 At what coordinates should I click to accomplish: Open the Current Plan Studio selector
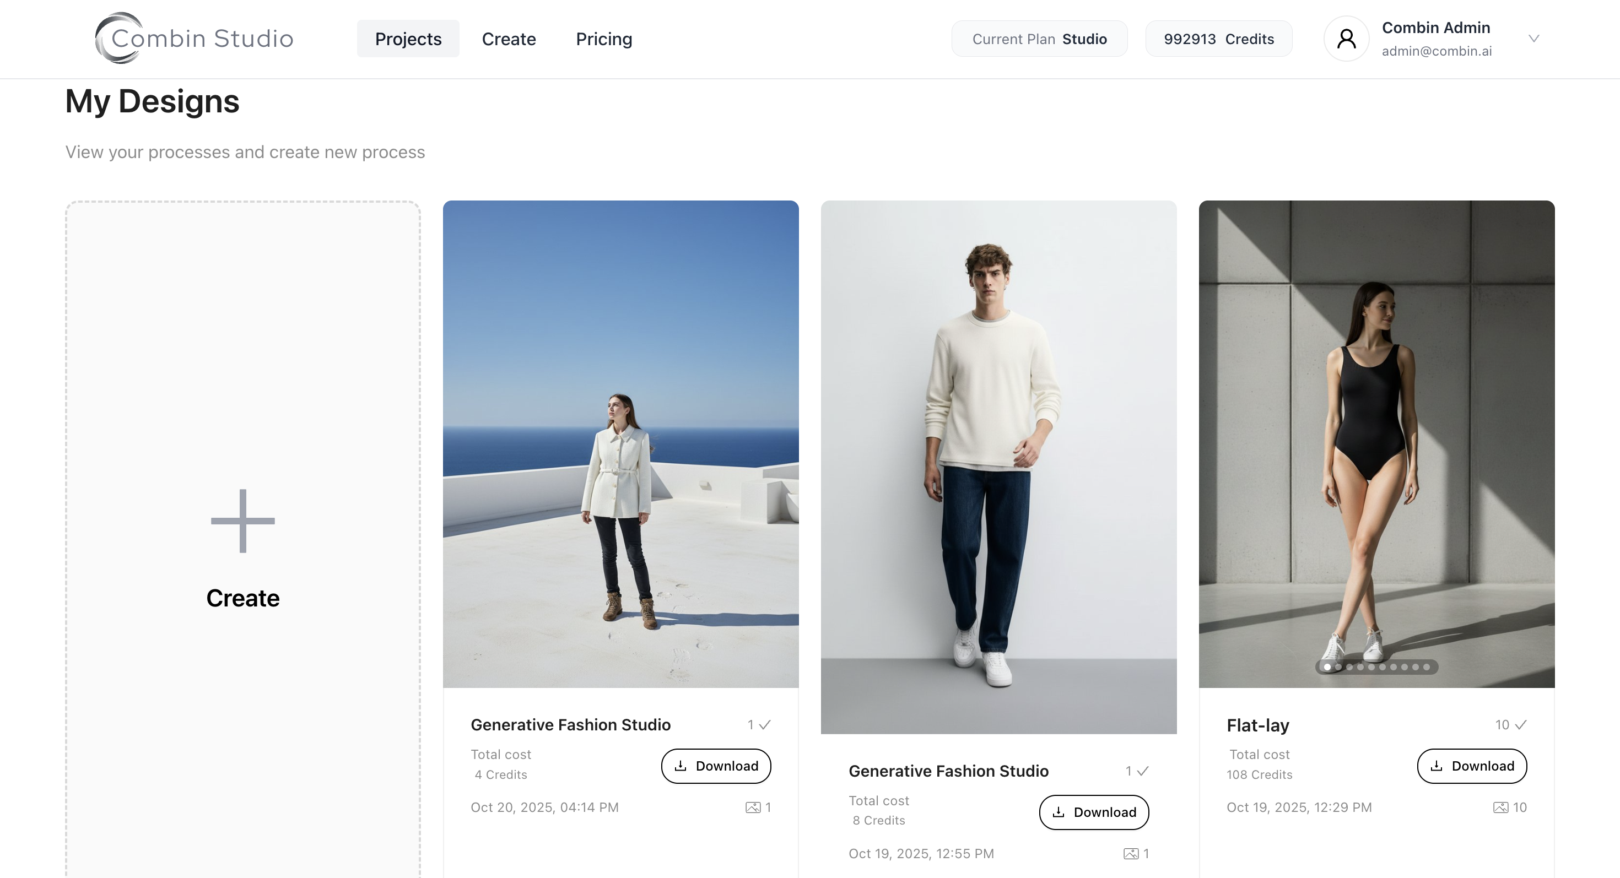click(x=1039, y=39)
